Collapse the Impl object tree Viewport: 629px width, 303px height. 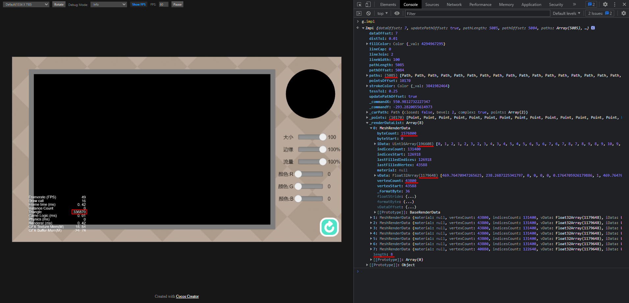point(363,28)
